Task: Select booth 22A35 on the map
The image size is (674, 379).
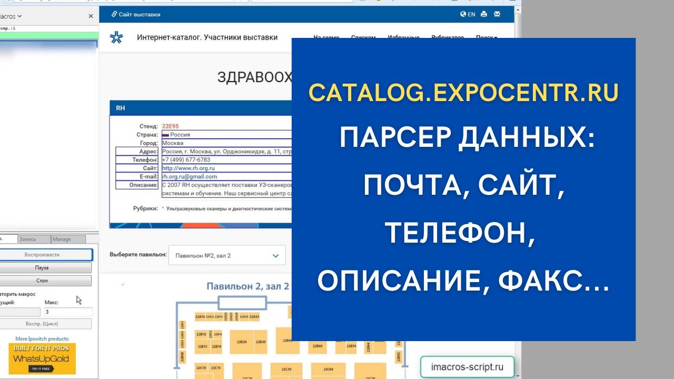Action: [x=254, y=317]
